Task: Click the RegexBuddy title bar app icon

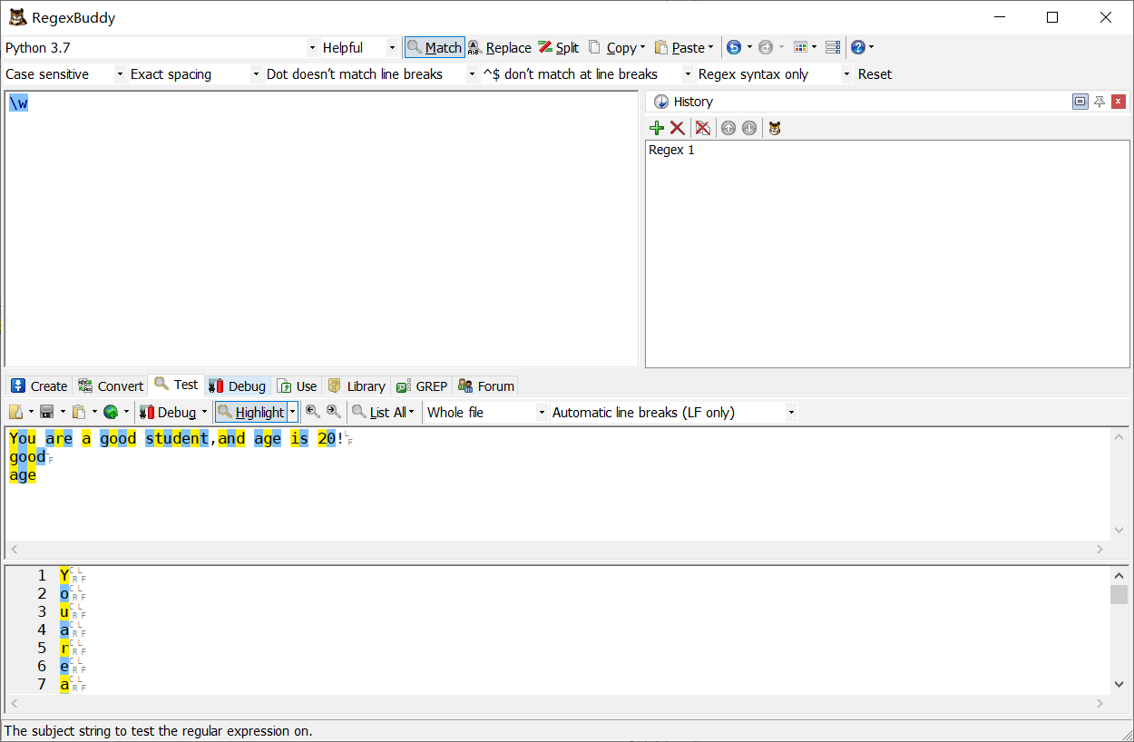Action: point(17,17)
